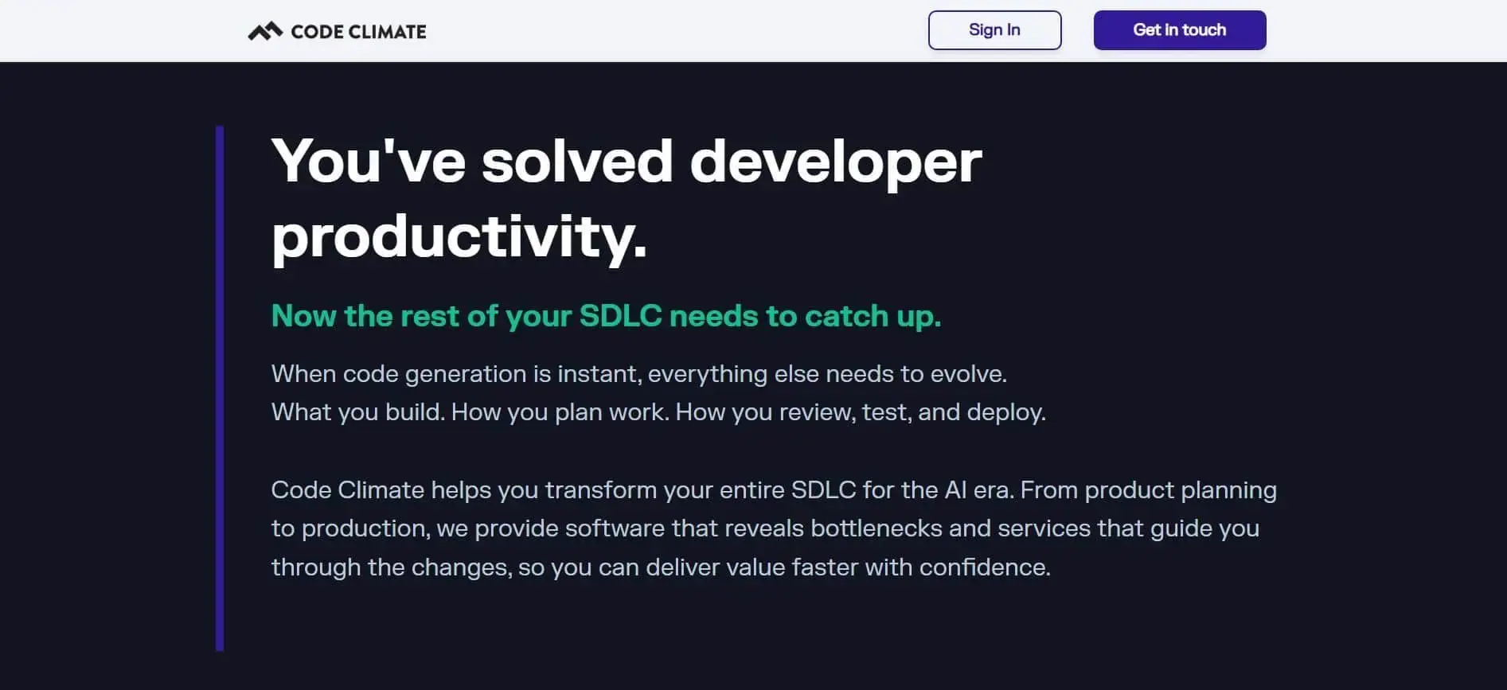Click the dark logo mark beside brand name
1507x690 pixels.
(x=264, y=30)
